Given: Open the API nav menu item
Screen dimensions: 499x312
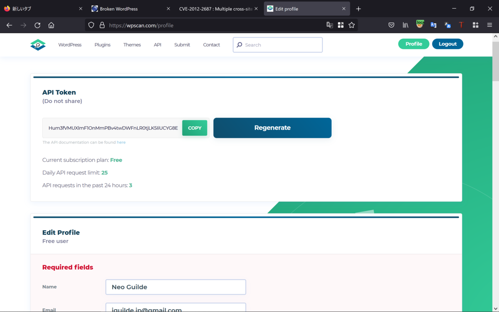Looking at the screenshot, I should pyautogui.click(x=157, y=45).
